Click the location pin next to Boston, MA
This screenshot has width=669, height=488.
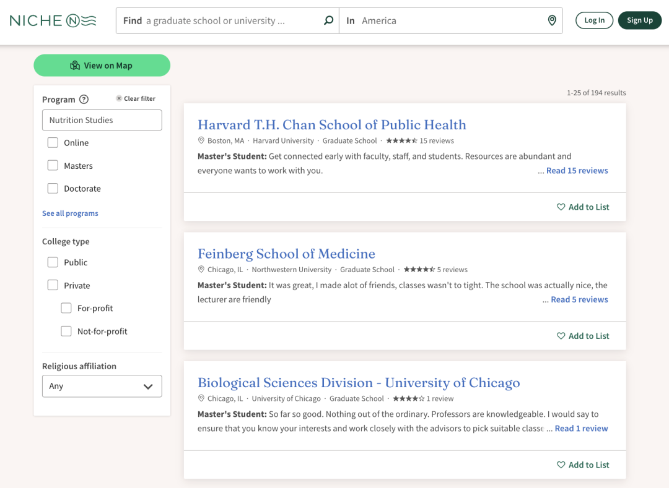[x=201, y=140]
